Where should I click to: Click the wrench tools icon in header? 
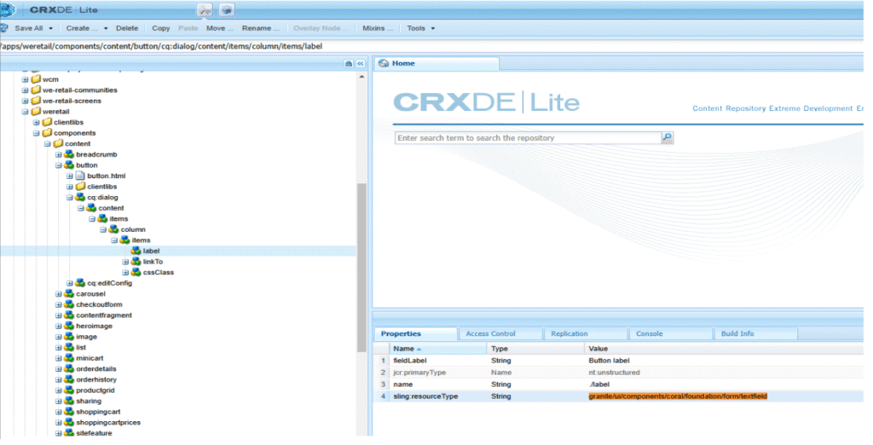[205, 10]
